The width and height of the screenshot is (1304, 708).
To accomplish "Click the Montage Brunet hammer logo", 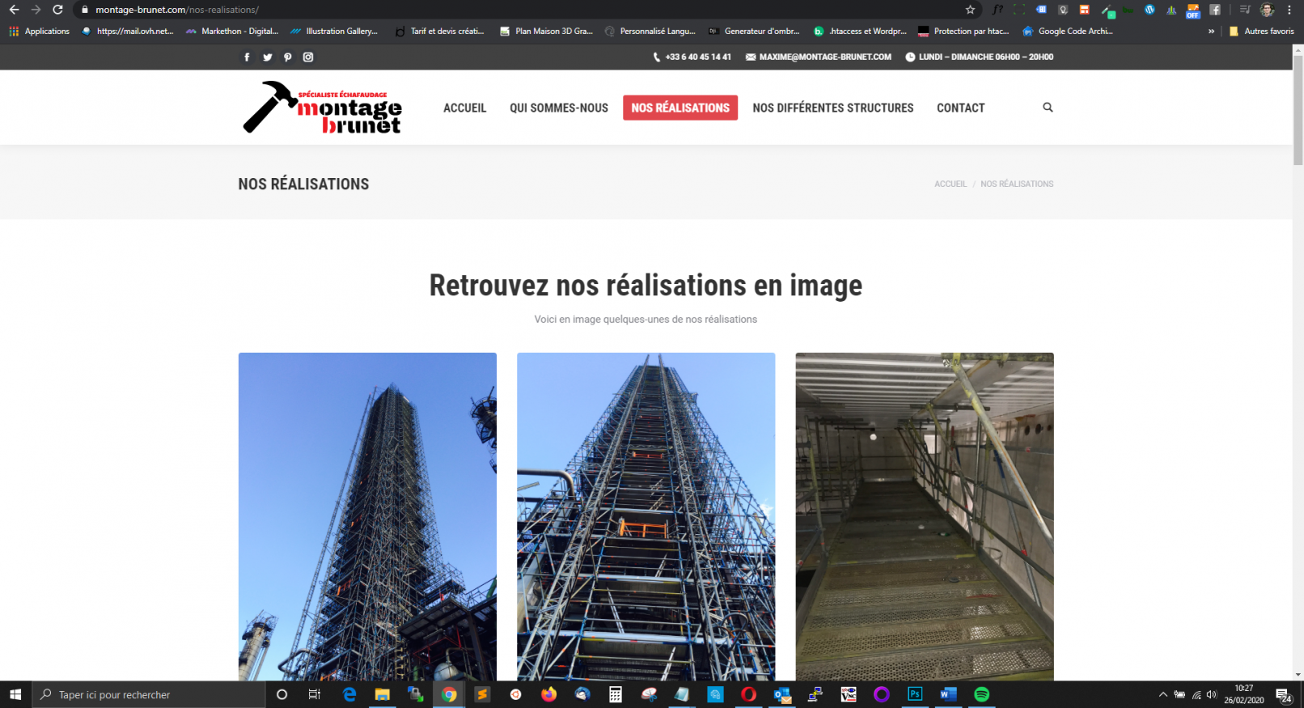I will 322,107.
